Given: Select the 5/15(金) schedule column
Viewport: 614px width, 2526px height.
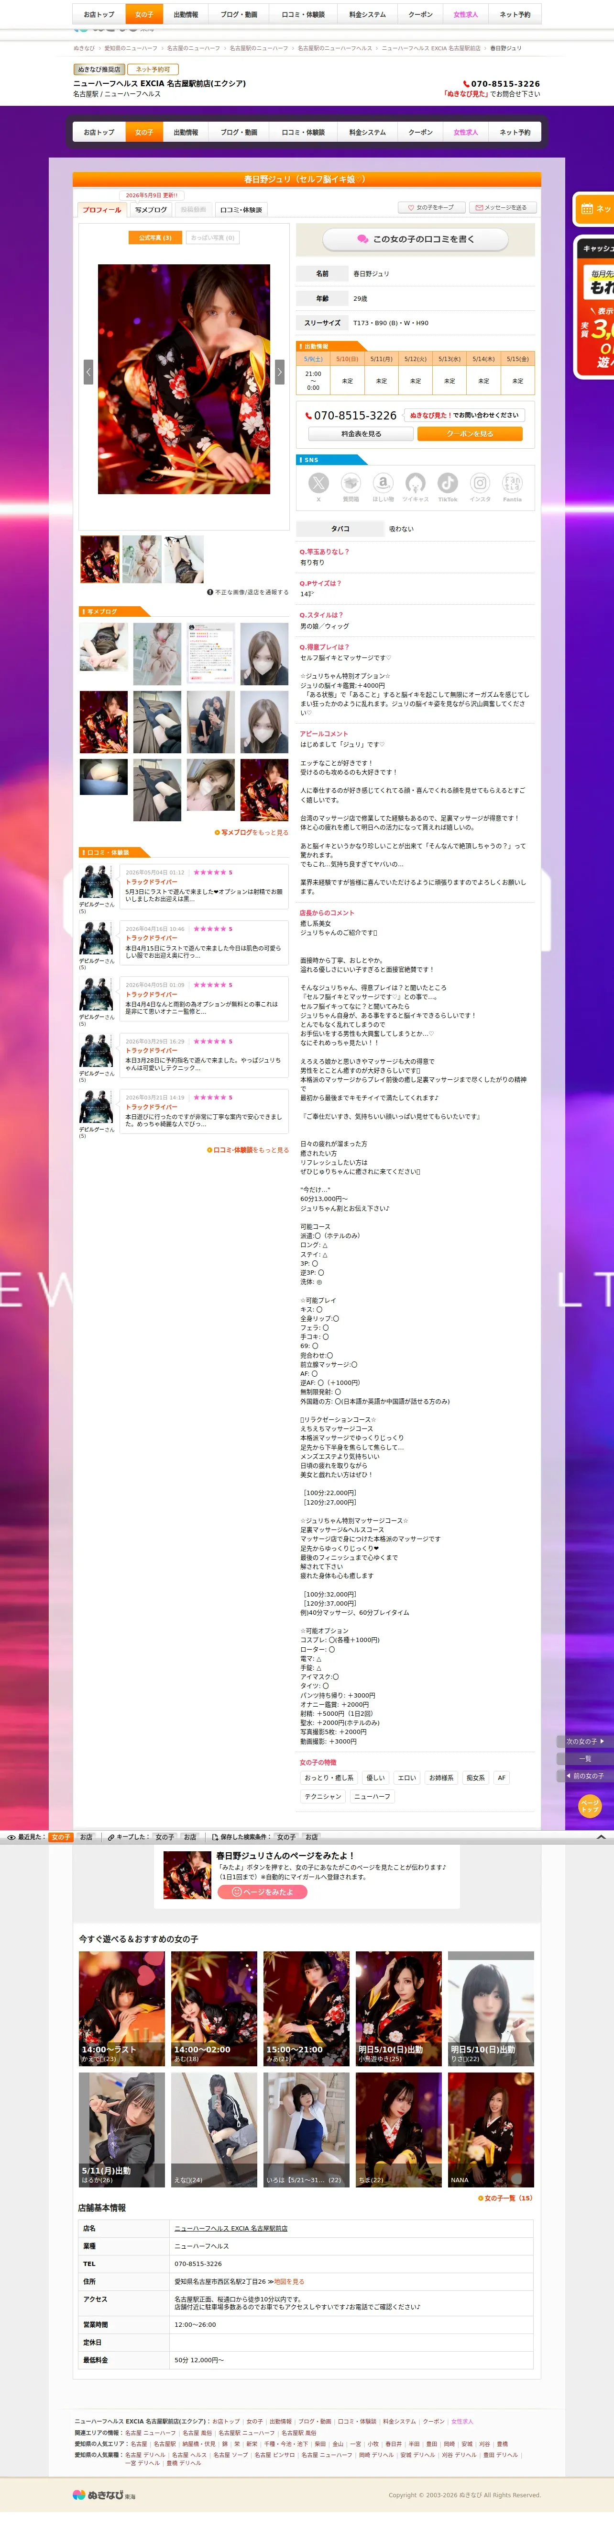Looking at the screenshot, I should tap(518, 359).
